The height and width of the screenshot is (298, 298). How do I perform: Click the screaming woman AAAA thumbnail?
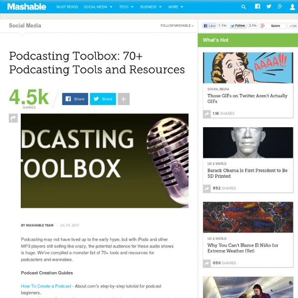click(248, 68)
